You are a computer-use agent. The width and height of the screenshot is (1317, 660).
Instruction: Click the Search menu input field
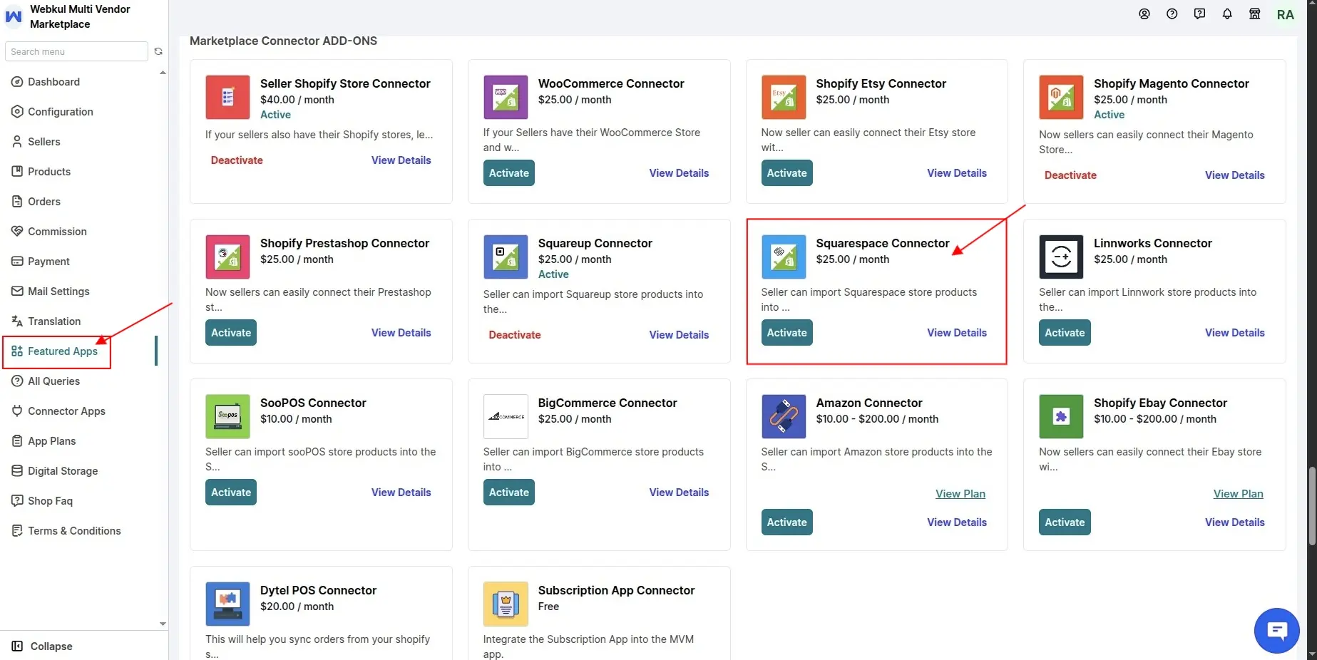(x=76, y=51)
